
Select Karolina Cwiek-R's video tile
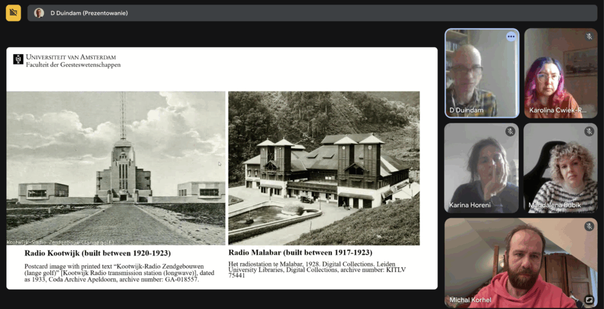(x=560, y=73)
